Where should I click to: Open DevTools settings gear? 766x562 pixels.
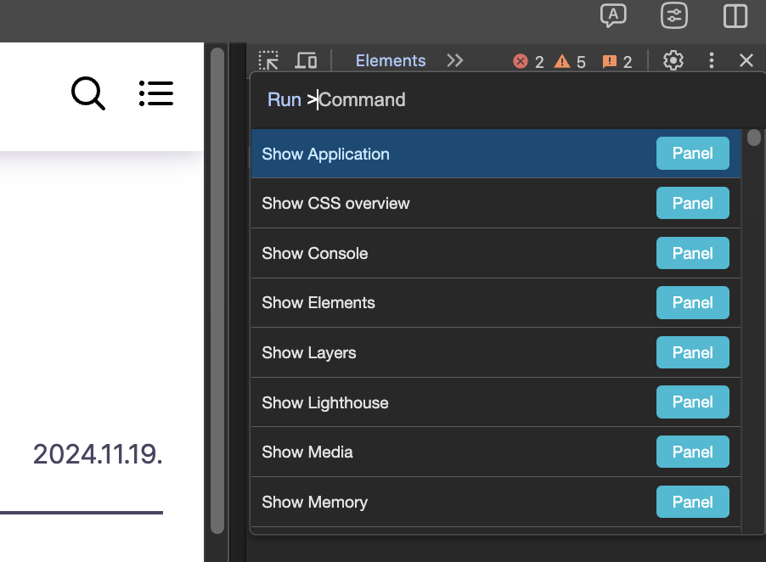(x=673, y=60)
